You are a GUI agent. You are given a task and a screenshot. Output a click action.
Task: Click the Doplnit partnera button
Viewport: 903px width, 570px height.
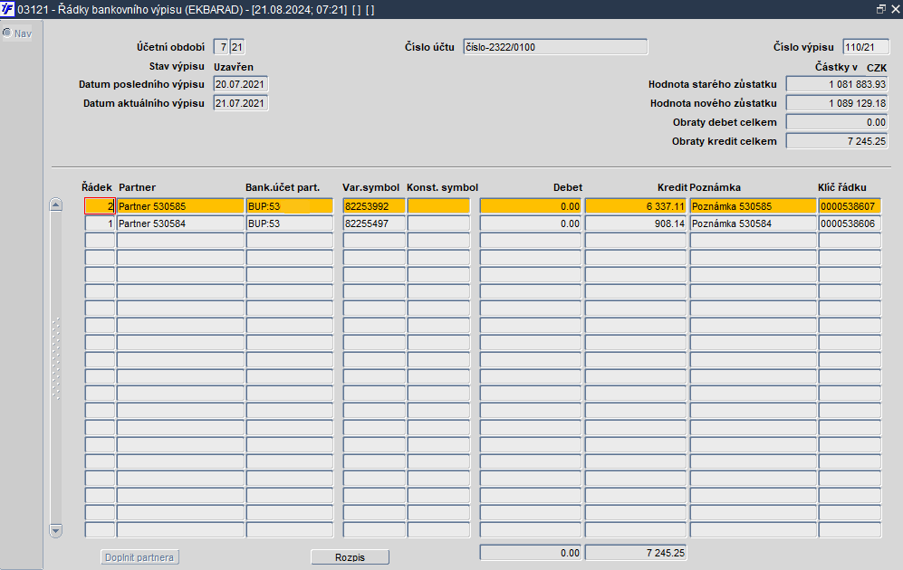pyautogui.click(x=139, y=557)
